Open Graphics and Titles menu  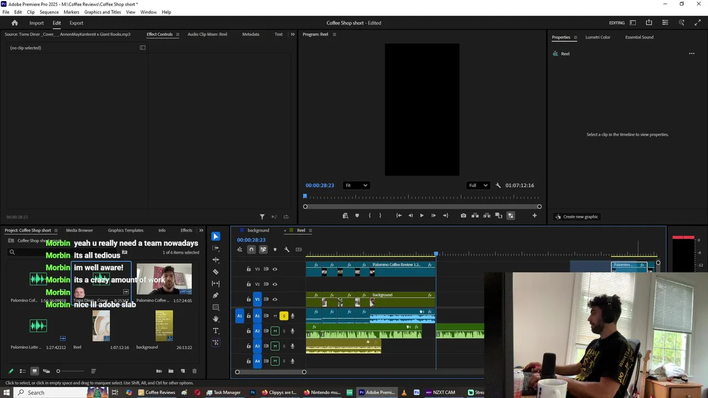(102, 12)
